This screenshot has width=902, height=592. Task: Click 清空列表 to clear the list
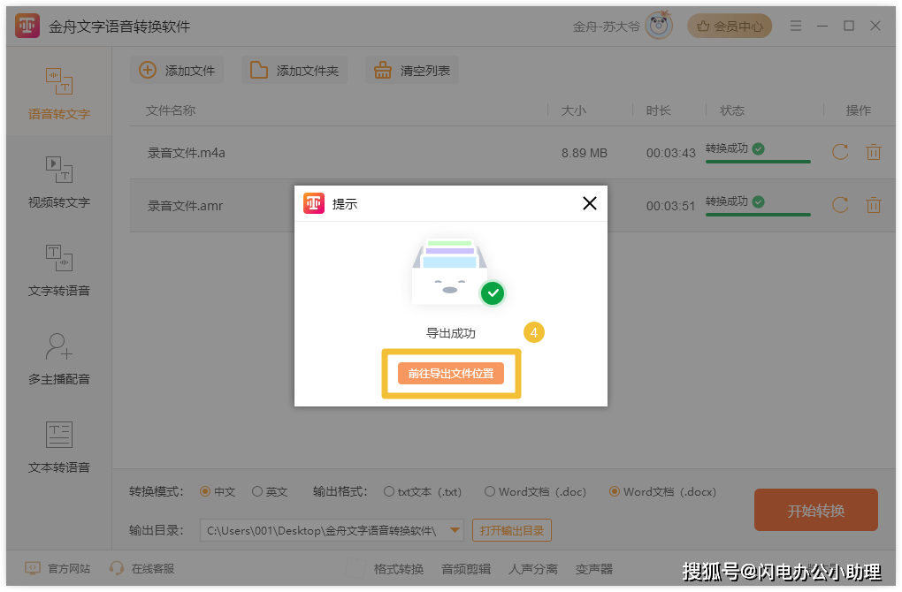(x=412, y=71)
